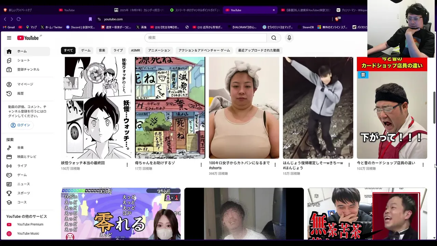Screen dimensions: 437x246
Task: Open the 無茶苦茶 video thumbnail
Action: [x=367, y=214]
